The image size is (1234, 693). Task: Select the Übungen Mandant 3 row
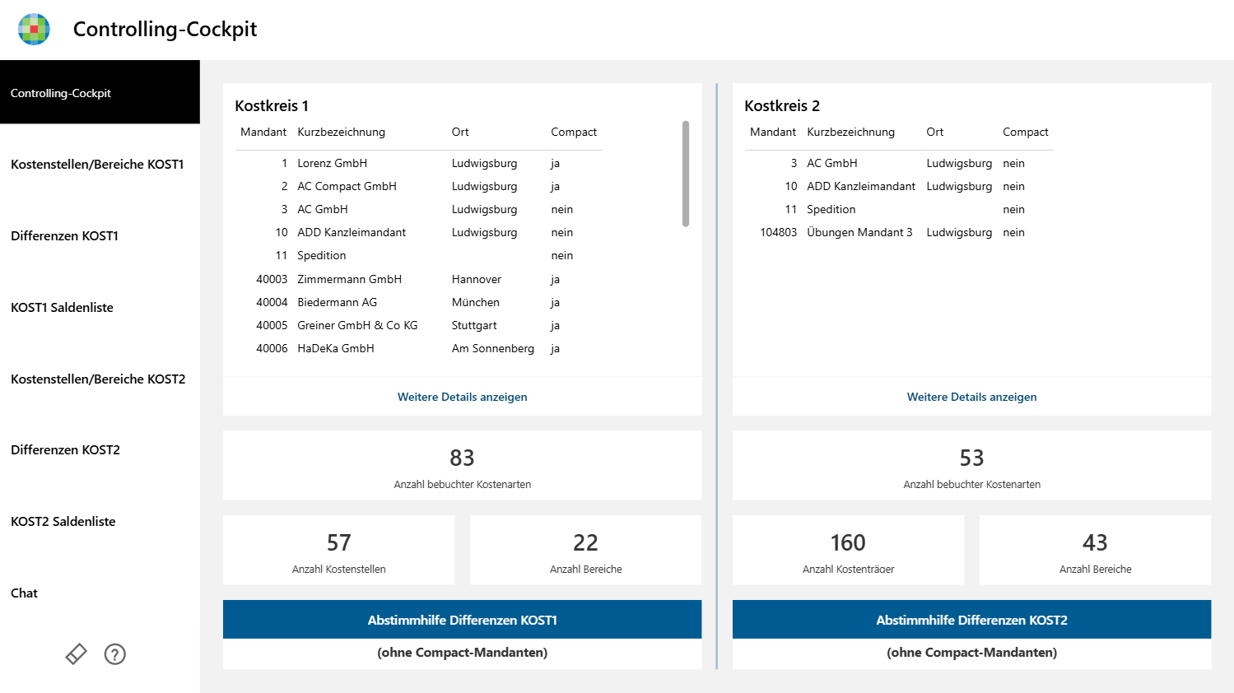pos(899,232)
